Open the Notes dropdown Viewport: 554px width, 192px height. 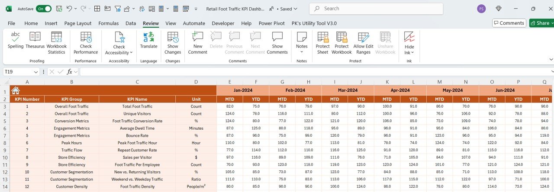(302, 43)
